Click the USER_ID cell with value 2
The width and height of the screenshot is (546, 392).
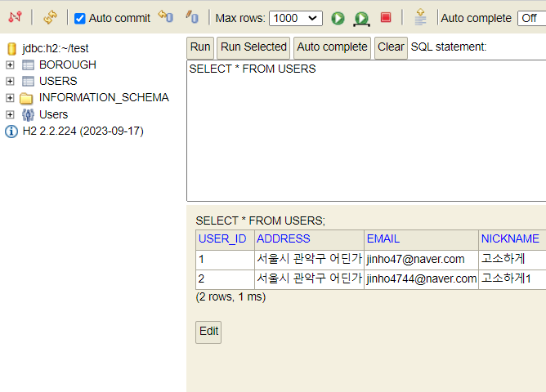pos(226,279)
